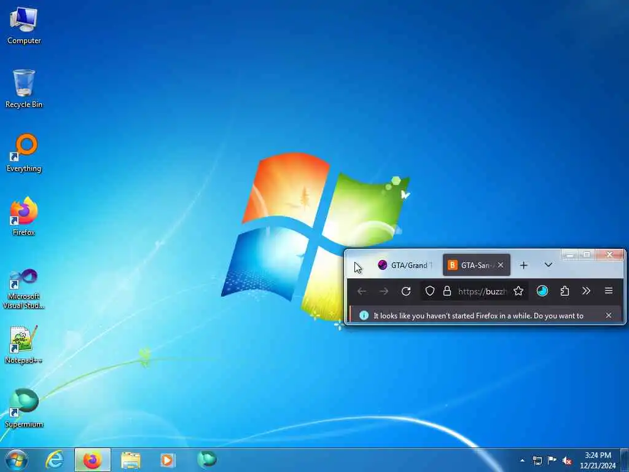This screenshot has height=472, width=629.
Task: Select the Notepad++ desktop shortcut
Action: click(24, 345)
